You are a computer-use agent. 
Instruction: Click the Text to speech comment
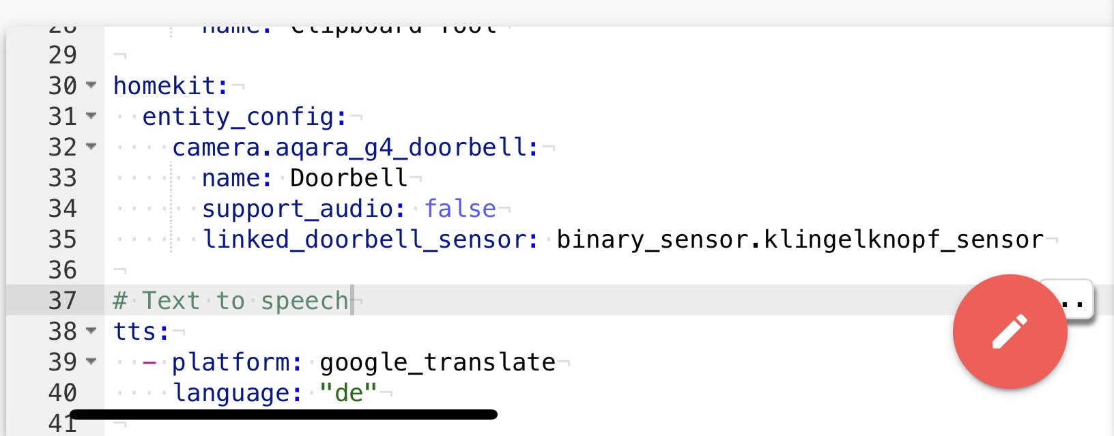[x=231, y=301]
